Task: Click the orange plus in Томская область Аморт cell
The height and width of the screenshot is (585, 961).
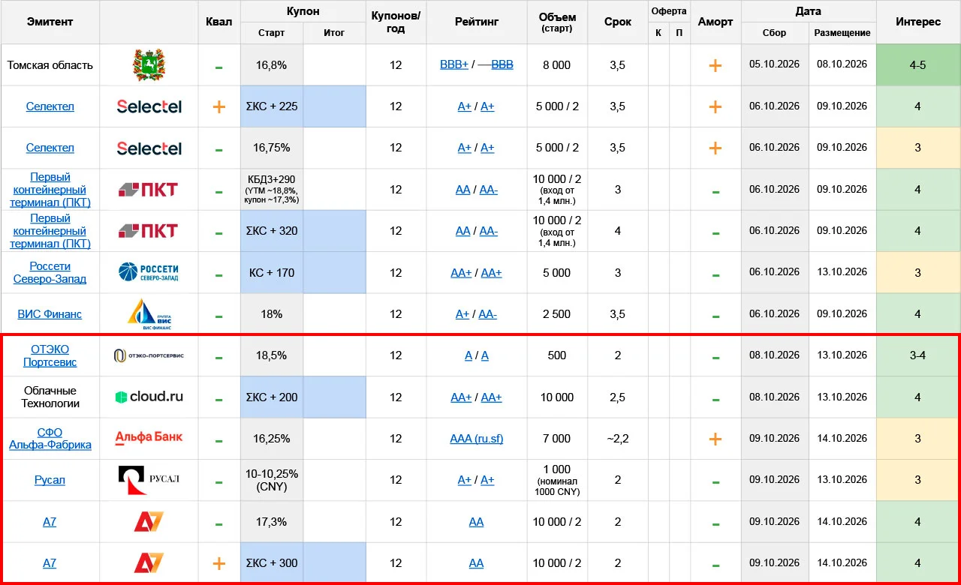Action: pos(715,65)
